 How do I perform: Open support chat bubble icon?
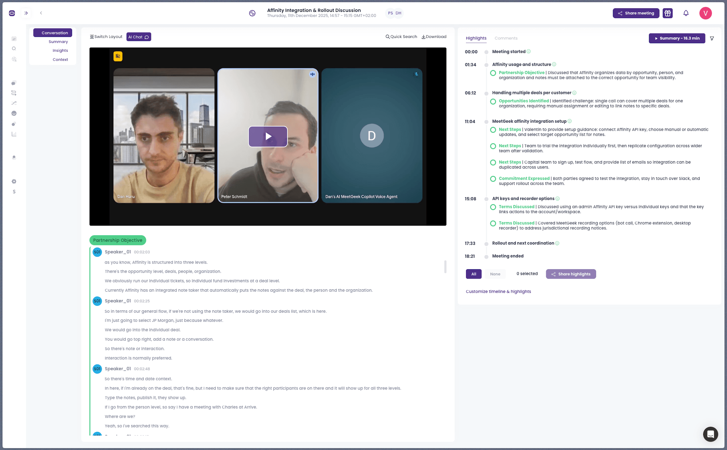tap(710, 434)
